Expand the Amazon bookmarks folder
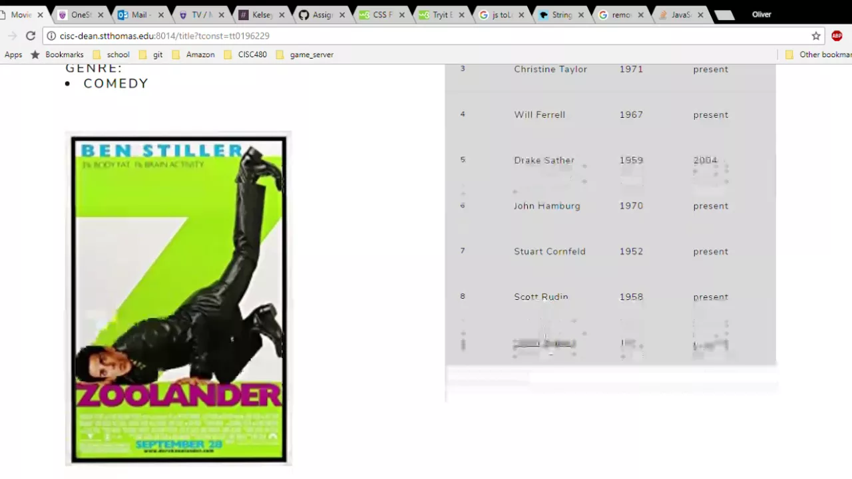This screenshot has width=852, height=479. point(193,55)
